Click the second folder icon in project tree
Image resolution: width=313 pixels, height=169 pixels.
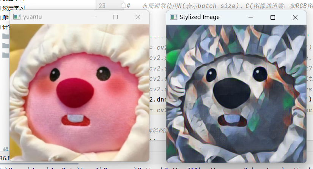pyautogui.click(x=6, y=45)
